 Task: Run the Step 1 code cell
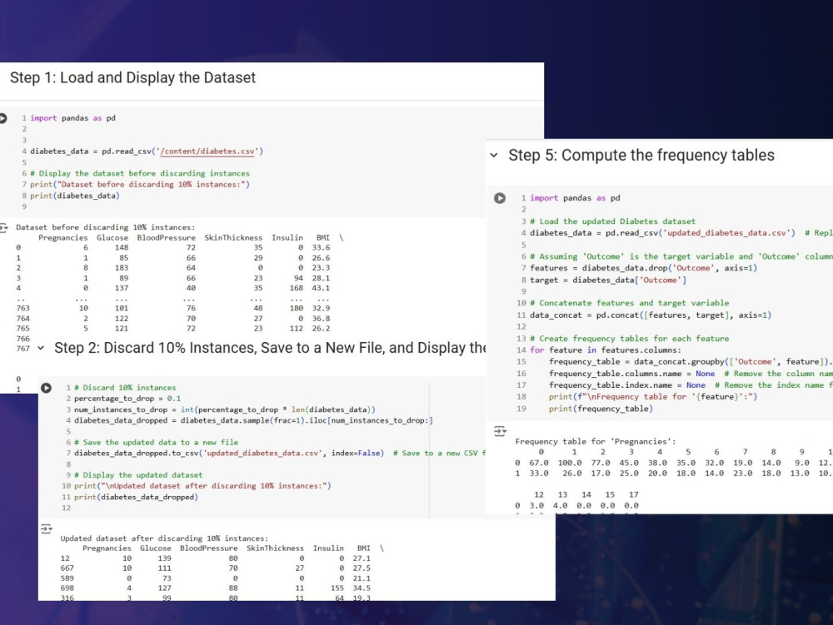(x=2, y=118)
